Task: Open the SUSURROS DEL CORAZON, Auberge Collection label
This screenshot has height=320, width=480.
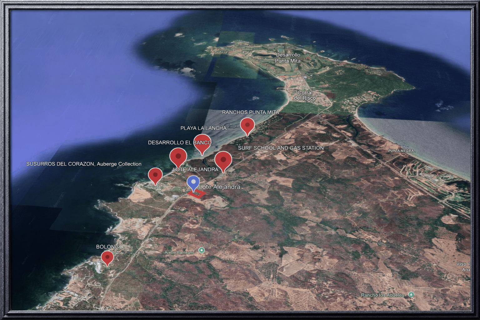Action: click(84, 164)
